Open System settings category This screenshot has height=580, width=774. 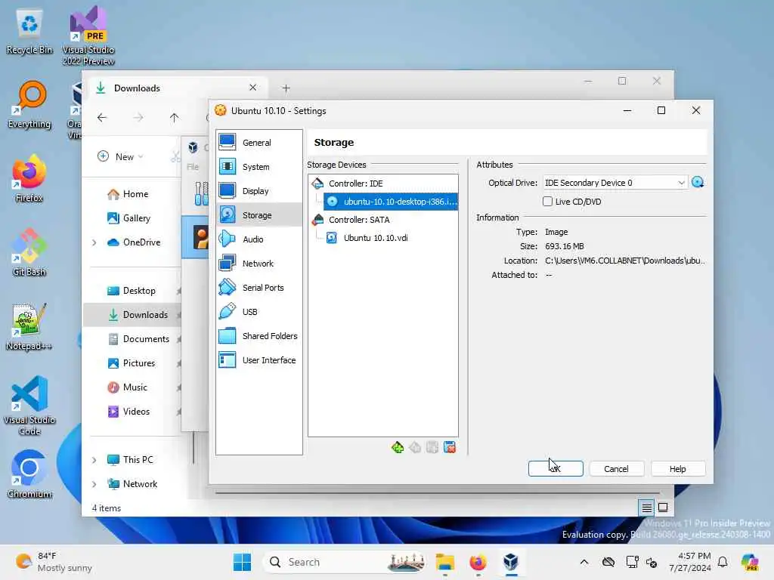[x=259, y=167]
